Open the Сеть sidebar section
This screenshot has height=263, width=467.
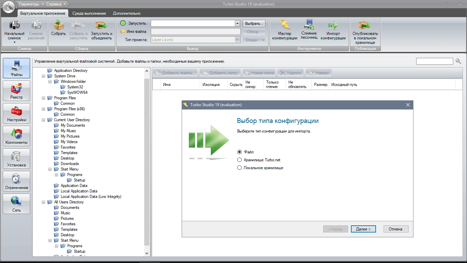pyautogui.click(x=16, y=204)
